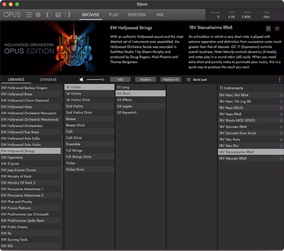Screen dimensions: 284x251
Task: Open the settings gear
Action: 38,15
